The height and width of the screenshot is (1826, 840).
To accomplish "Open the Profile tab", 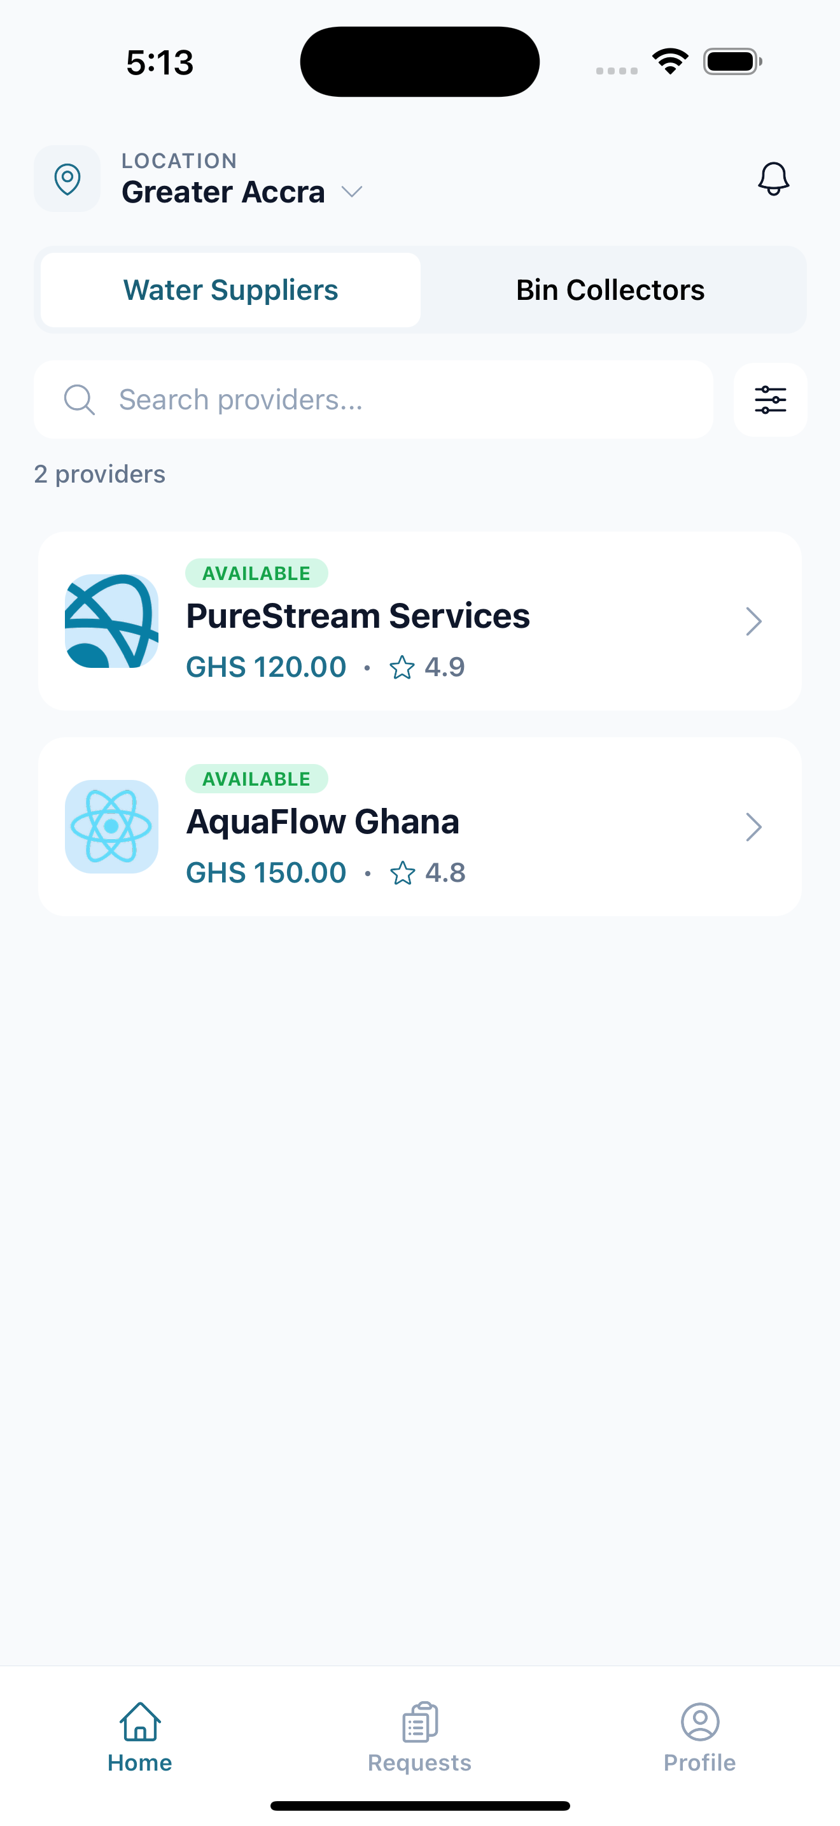I will (700, 1737).
